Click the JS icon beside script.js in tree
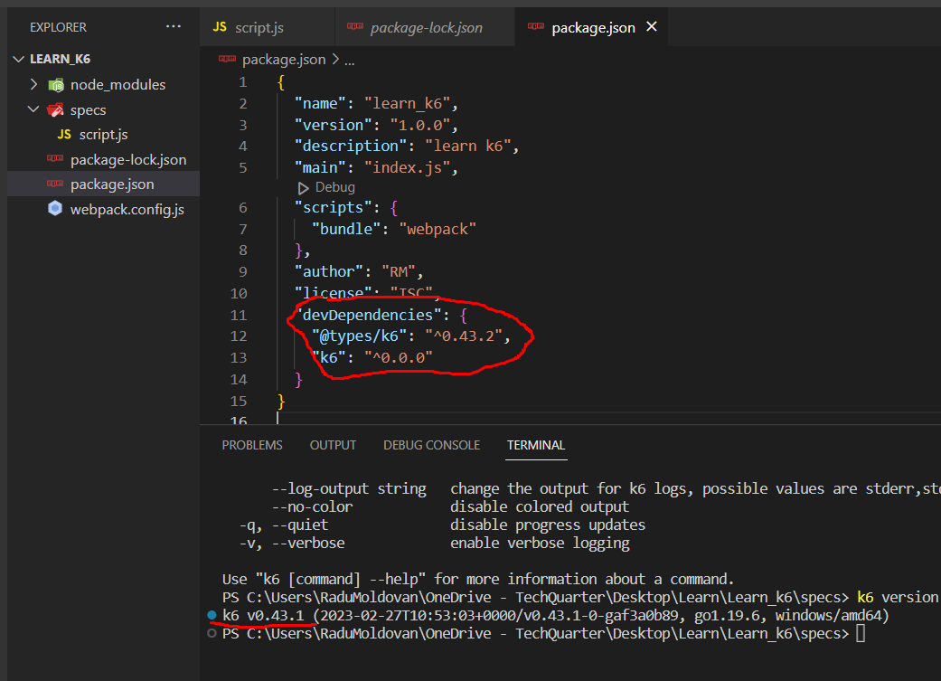The width and height of the screenshot is (941, 681). [x=64, y=135]
